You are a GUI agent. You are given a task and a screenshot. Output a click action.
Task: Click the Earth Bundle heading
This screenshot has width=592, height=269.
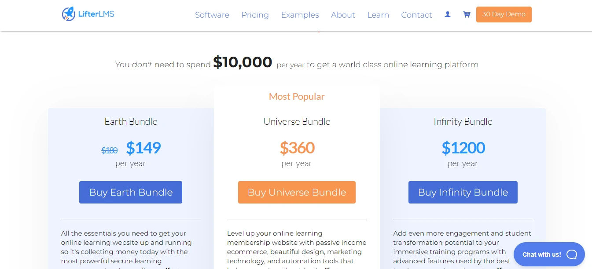(x=130, y=121)
